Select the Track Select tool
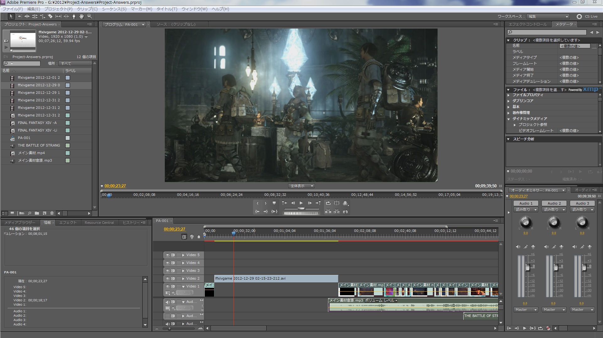Viewport: 603px width, 338px height. [19, 16]
